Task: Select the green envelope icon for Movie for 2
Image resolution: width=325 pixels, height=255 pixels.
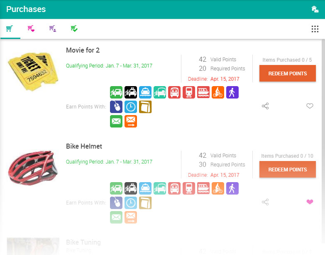Action: [116, 121]
